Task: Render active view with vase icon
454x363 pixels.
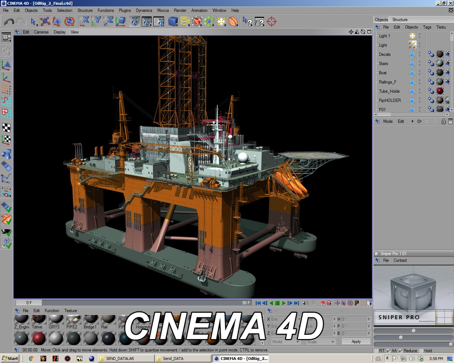Action: (x=135, y=22)
